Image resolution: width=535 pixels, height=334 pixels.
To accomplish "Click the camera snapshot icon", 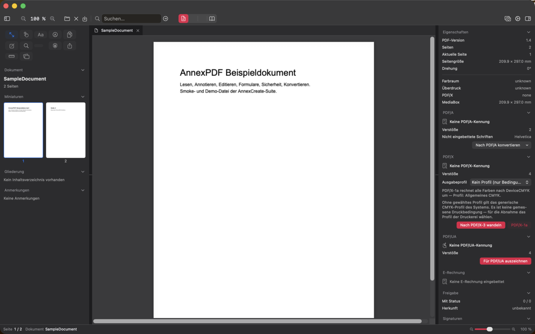I will [x=508, y=19].
